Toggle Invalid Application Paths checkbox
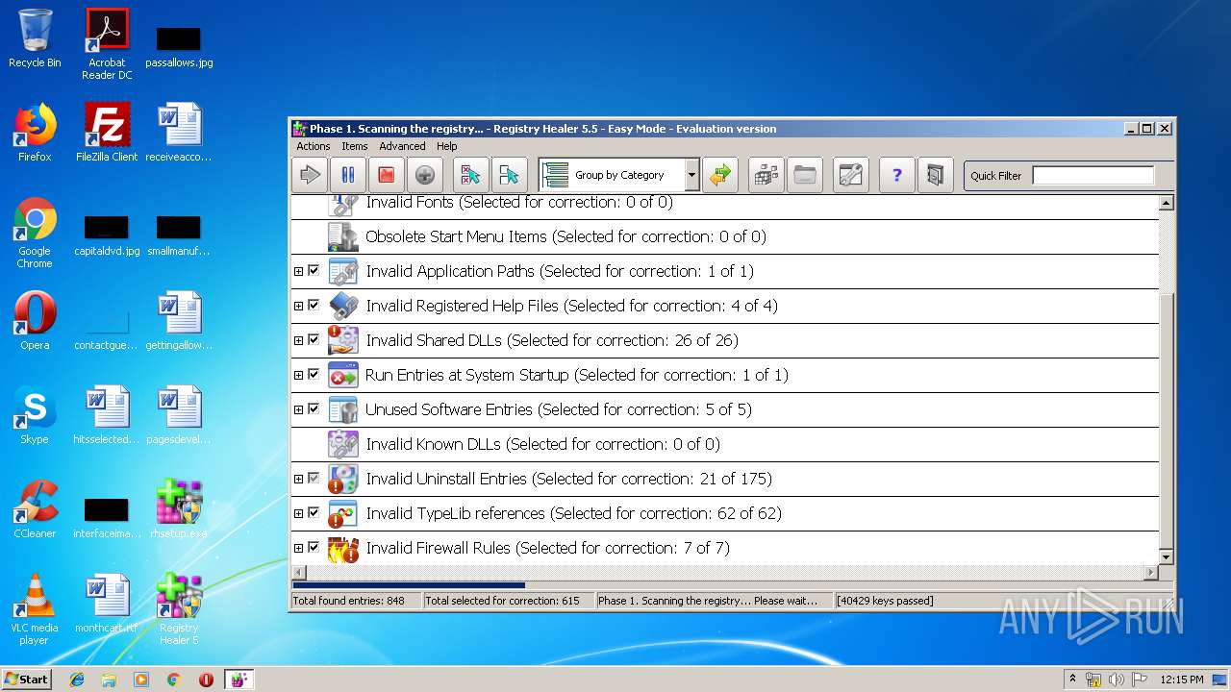The height and width of the screenshot is (692, 1231). tap(314, 271)
